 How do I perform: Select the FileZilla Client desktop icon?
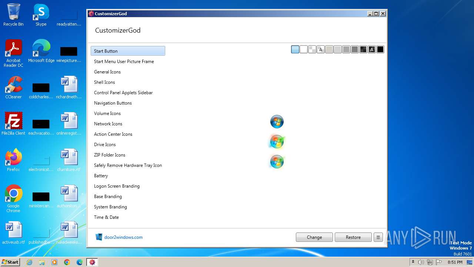coord(13,124)
